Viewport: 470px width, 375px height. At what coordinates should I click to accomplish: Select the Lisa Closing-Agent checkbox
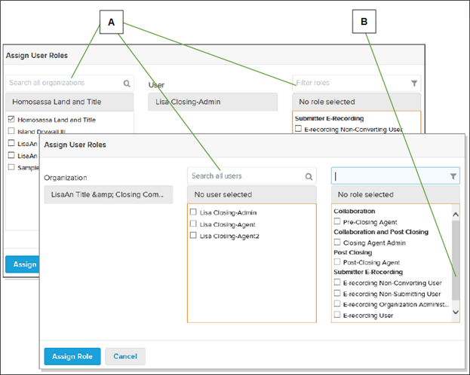[x=194, y=224]
